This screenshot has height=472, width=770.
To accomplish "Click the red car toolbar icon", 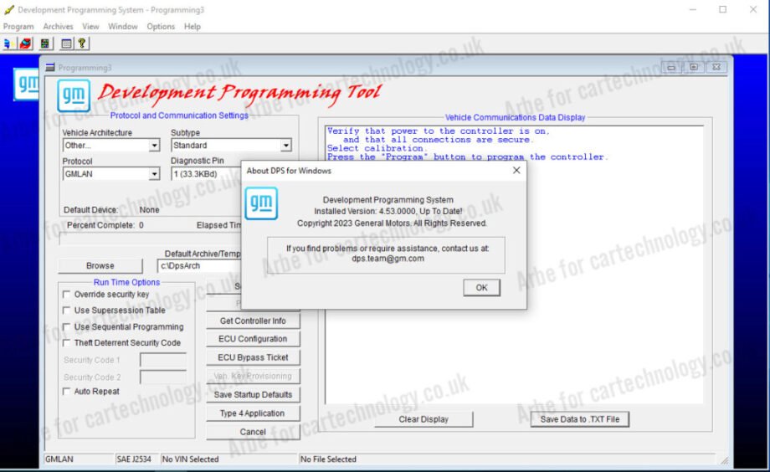I will tap(26, 44).
